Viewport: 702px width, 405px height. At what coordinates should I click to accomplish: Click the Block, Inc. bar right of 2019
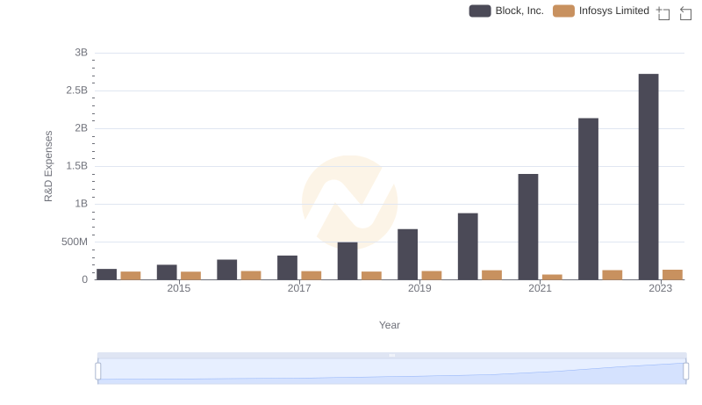468,246
